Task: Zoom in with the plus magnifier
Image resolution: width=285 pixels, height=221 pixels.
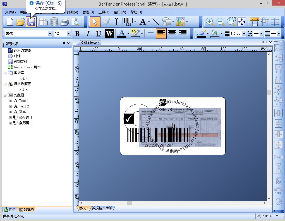Action: pos(210,22)
